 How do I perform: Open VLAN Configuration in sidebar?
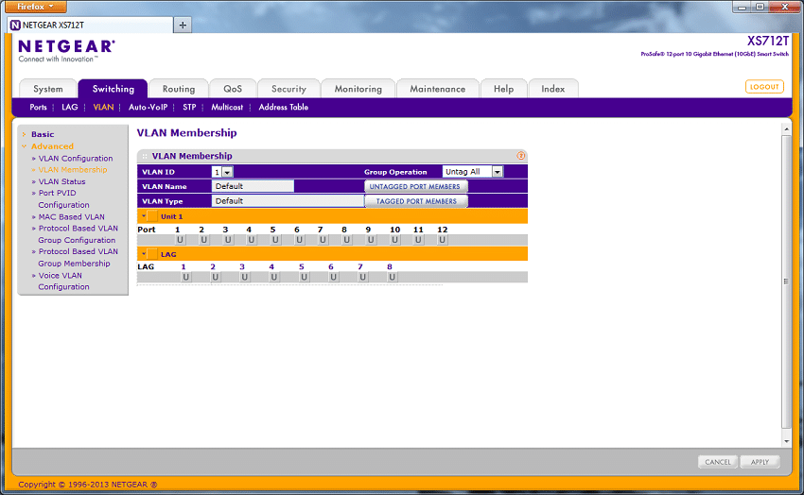pos(76,158)
